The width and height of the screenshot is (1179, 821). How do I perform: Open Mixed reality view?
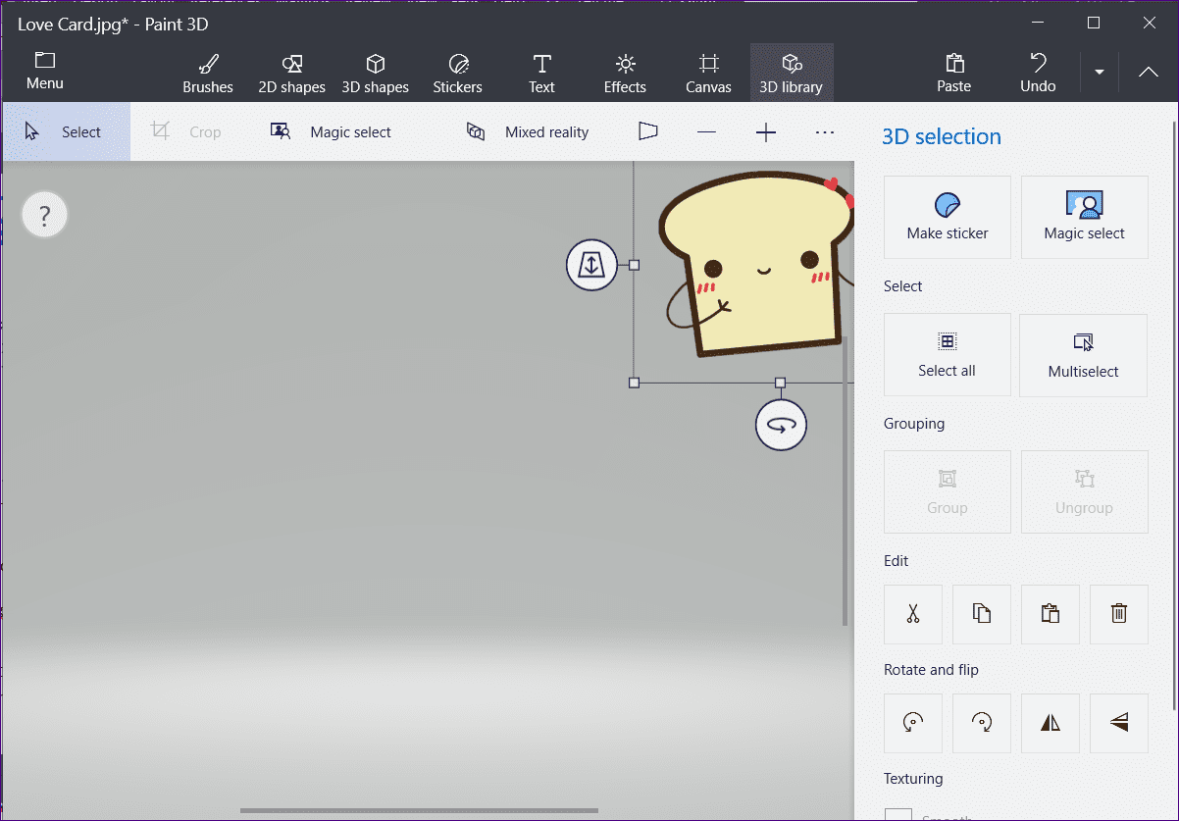click(528, 131)
